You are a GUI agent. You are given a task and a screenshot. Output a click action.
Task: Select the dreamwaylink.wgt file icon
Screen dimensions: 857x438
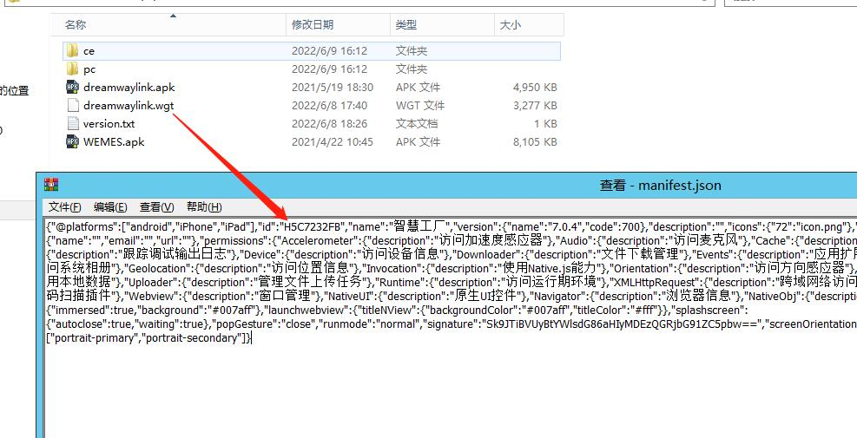click(x=73, y=106)
